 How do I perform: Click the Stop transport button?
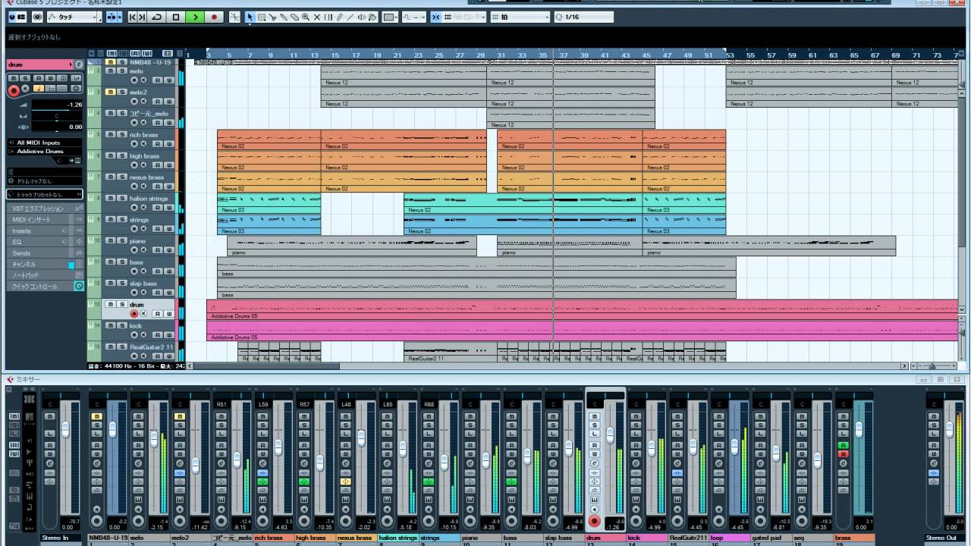point(176,17)
